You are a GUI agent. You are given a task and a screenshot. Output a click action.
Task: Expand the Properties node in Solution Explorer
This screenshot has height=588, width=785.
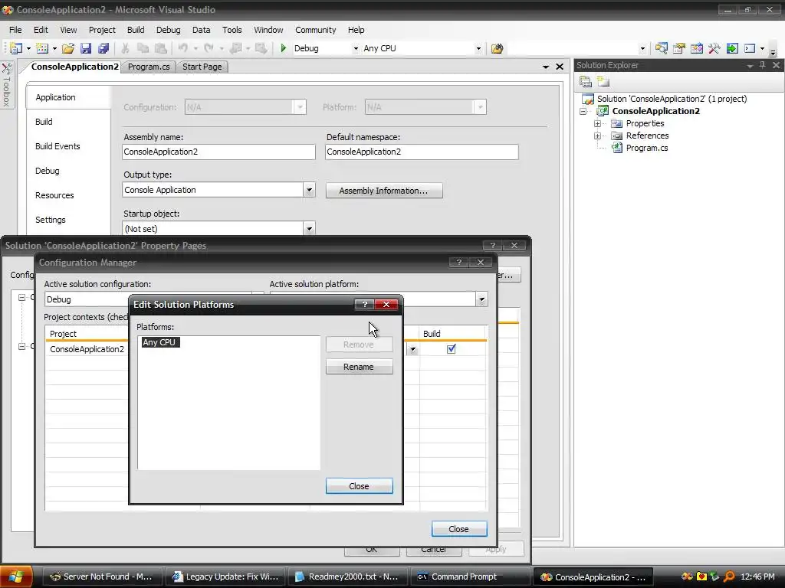597,123
